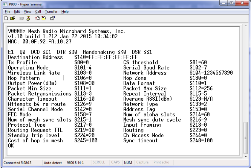Minimize the HyperTerminal window
251x168 pixels.
224,3
